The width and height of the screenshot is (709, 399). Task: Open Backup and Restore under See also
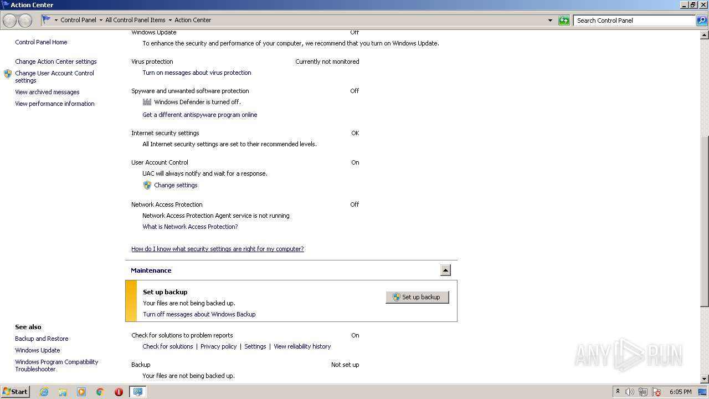[42, 339]
